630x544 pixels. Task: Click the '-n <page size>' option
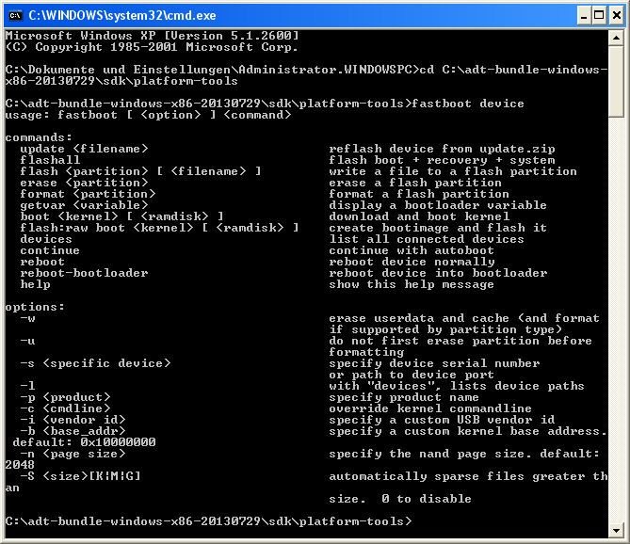point(73,454)
